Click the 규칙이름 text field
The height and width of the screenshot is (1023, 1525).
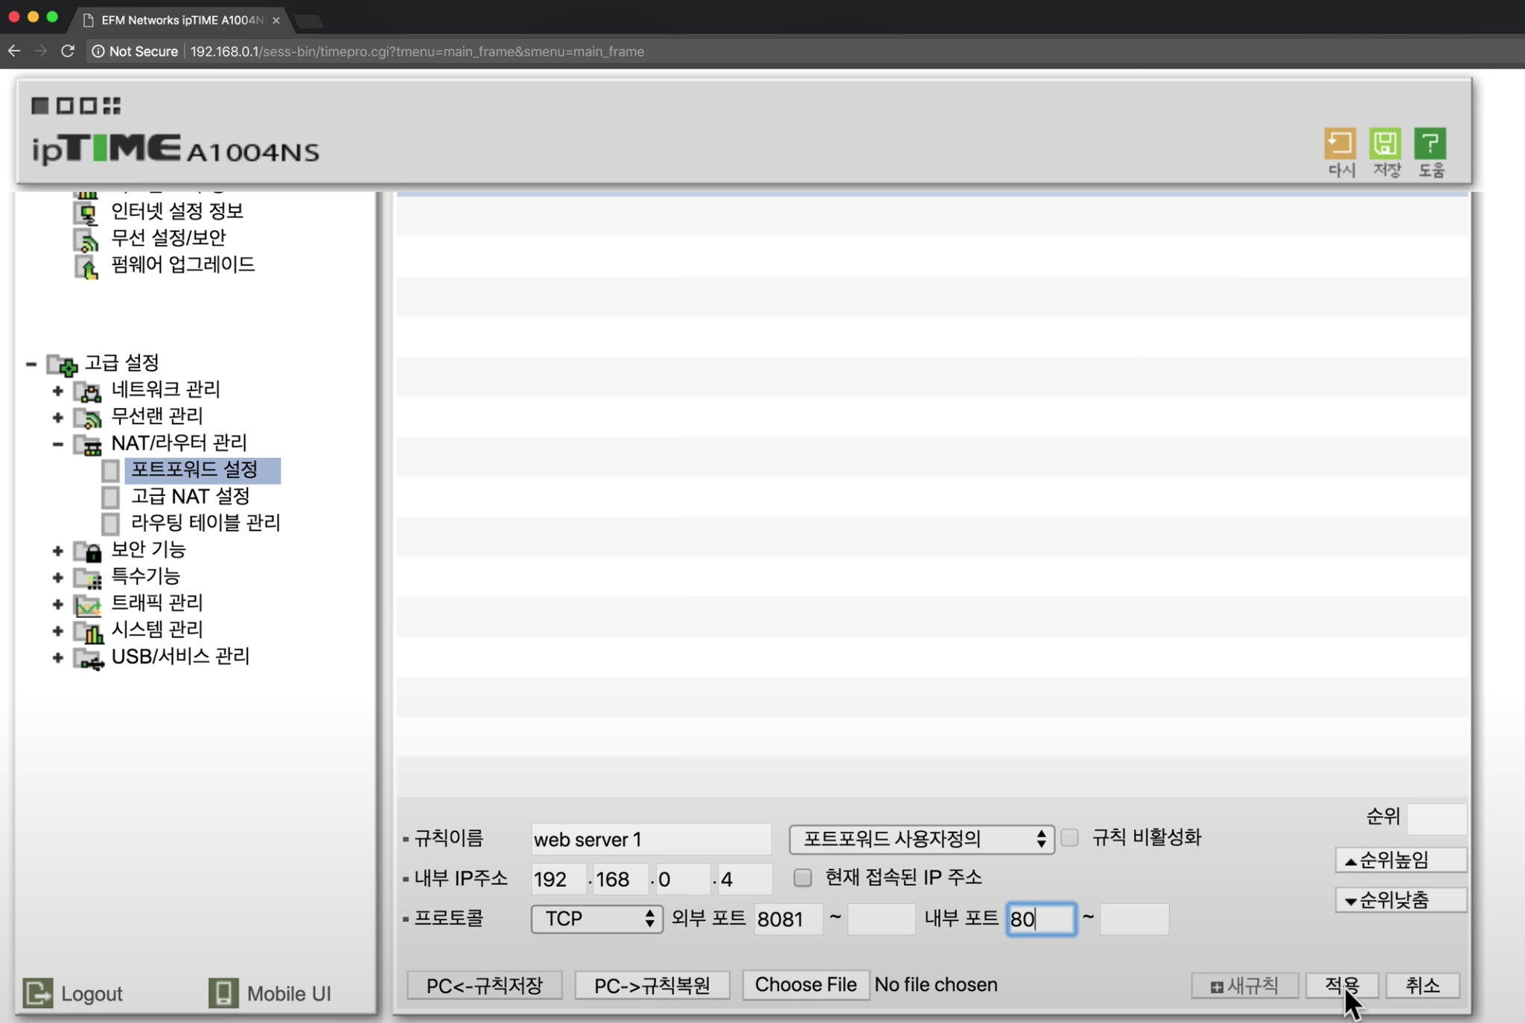[650, 839]
